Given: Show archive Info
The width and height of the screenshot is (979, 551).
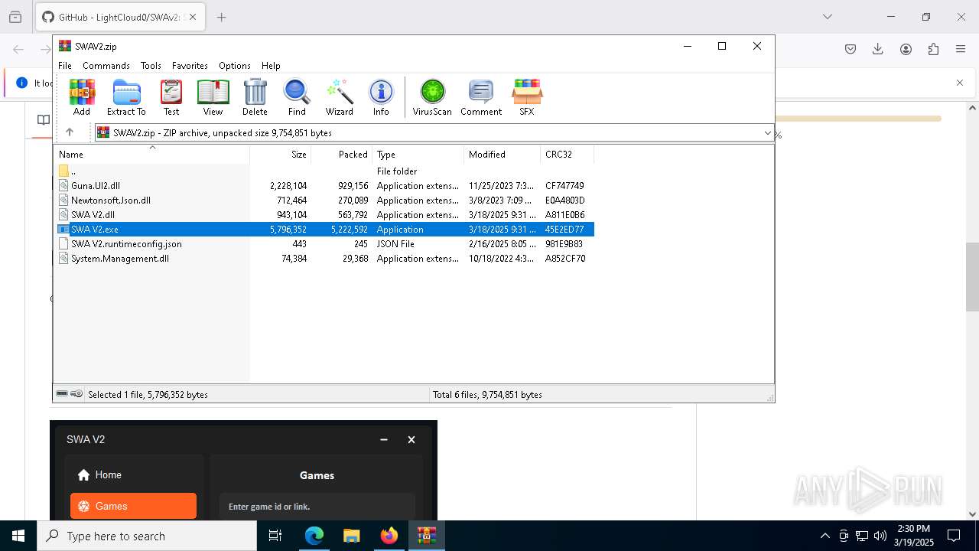Looking at the screenshot, I should (x=381, y=97).
